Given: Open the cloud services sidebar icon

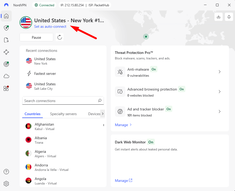Looking at the screenshot, I should coord(6,76).
